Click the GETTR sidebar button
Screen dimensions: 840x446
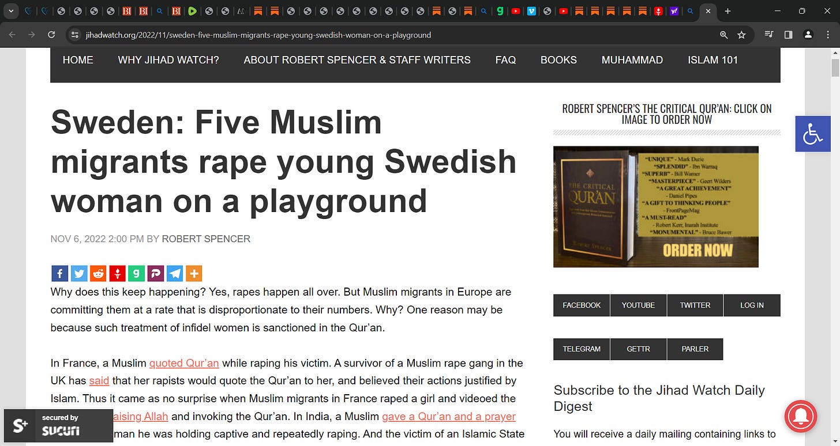(638, 349)
